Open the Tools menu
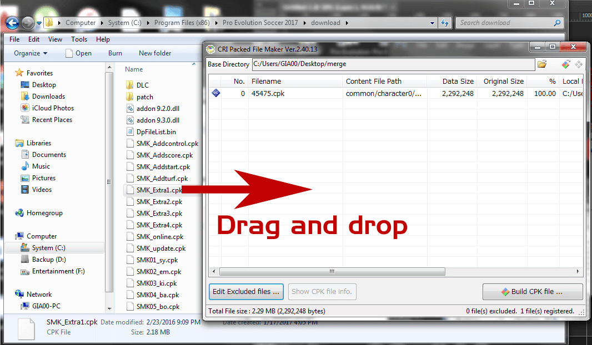The height and width of the screenshot is (345, 592). coord(78,39)
